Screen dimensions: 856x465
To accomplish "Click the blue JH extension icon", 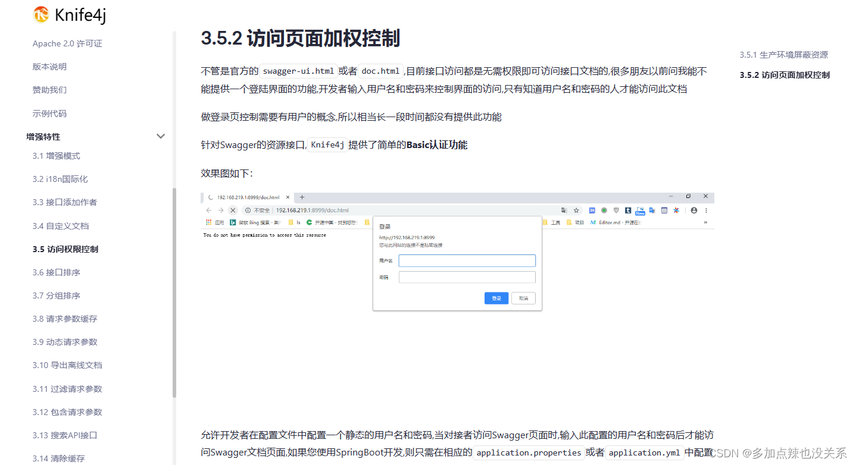I will click(x=592, y=210).
